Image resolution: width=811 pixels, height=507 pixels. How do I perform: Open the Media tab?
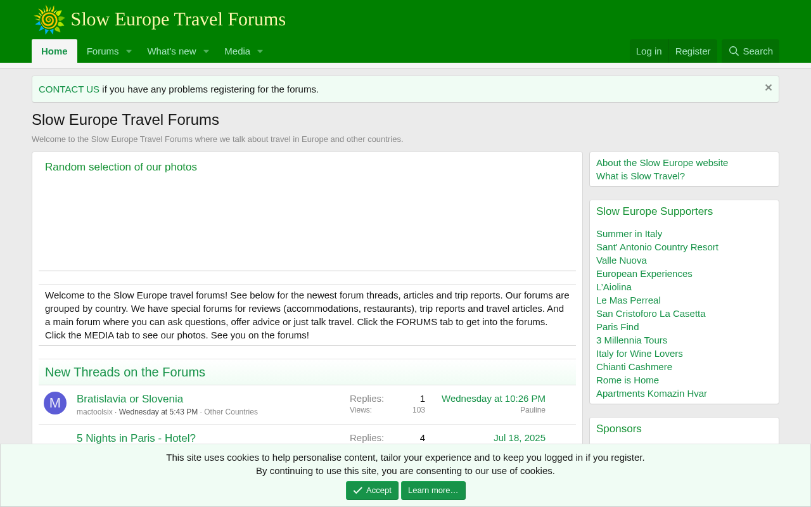coord(237,51)
